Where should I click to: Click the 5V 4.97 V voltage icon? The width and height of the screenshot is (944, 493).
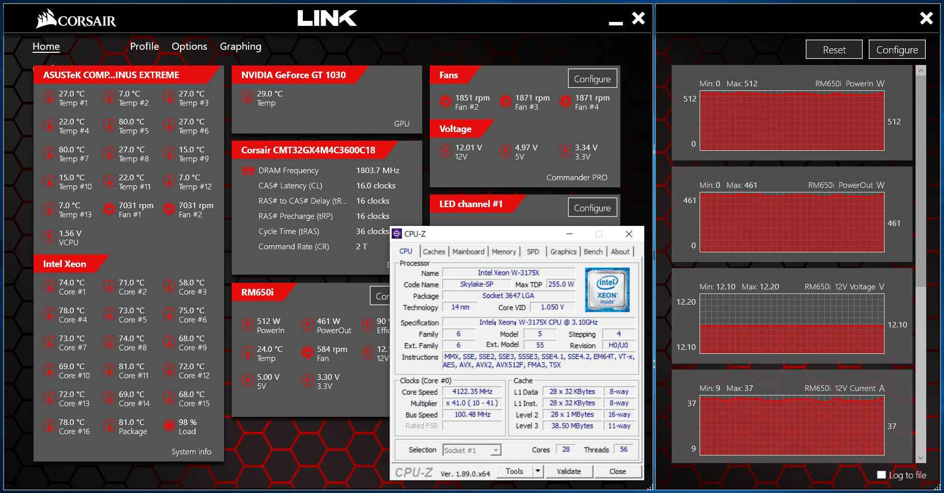[x=506, y=151]
